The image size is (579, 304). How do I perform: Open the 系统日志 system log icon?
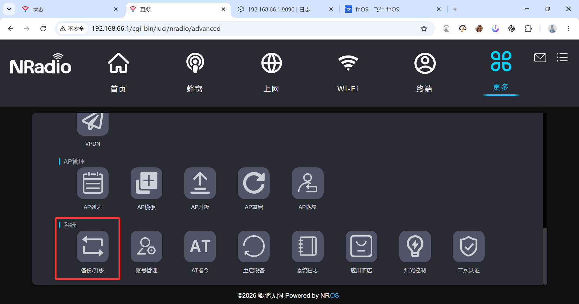pyautogui.click(x=308, y=246)
